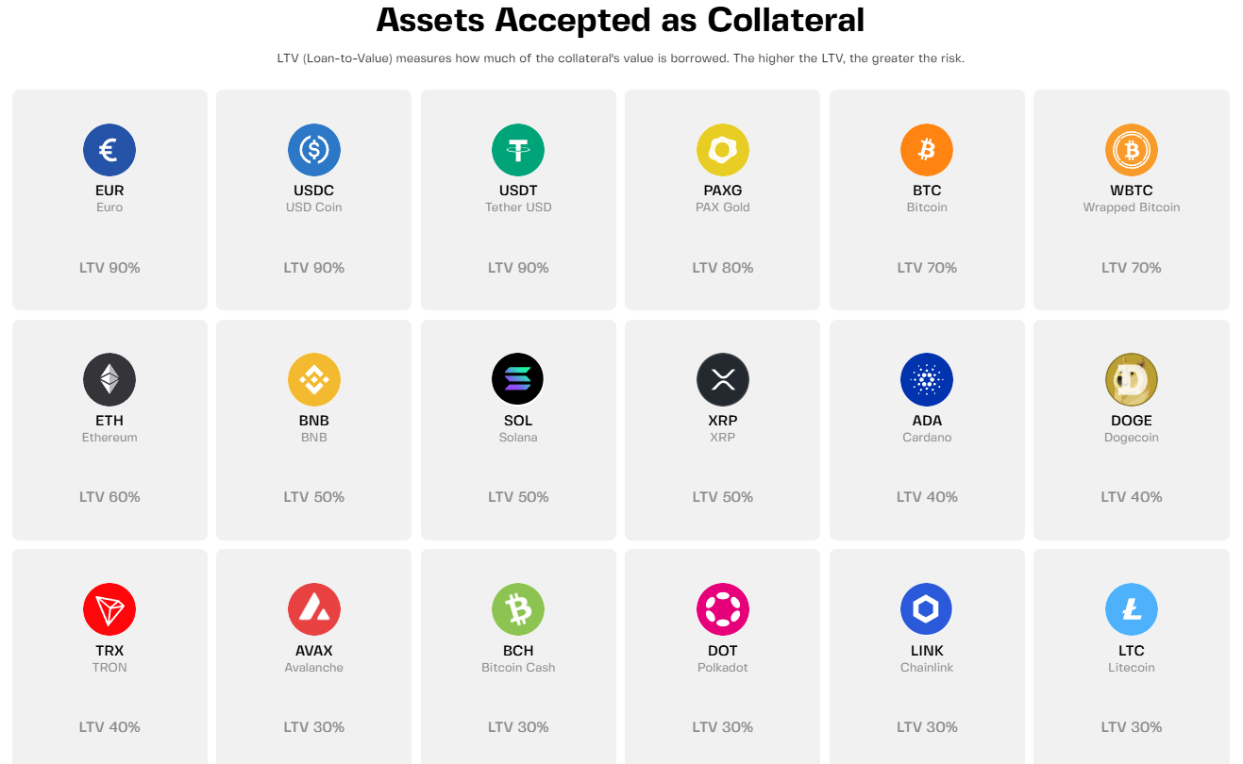The height and width of the screenshot is (764, 1243).
Task: Select the Solana icon
Action: (518, 380)
